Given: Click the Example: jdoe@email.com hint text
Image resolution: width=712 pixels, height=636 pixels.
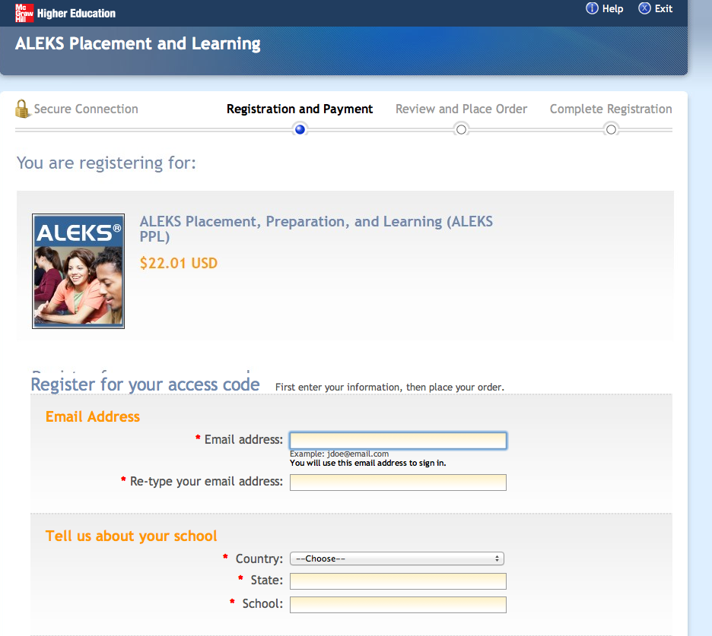Looking at the screenshot, I should pos(339,454).
